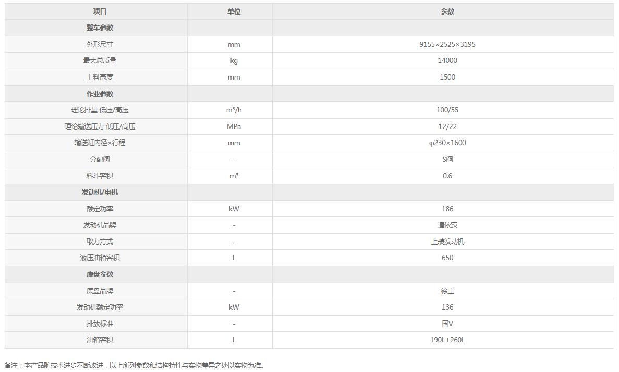Screen dimensions: 619x372
Task: Click the 上装发动机 power take-off value
Action: (447, 241)
